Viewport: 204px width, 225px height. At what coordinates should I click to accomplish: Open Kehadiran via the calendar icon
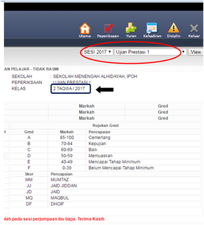(x=152, y=28)
